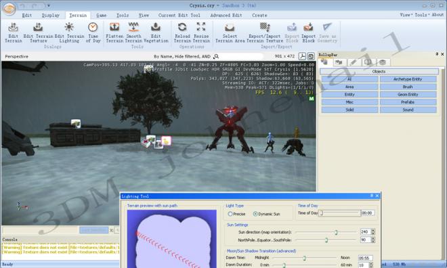This screenshot has width=447, height=268.
Task: Click the Prefabs object button
Action: (x=408, y=102)
